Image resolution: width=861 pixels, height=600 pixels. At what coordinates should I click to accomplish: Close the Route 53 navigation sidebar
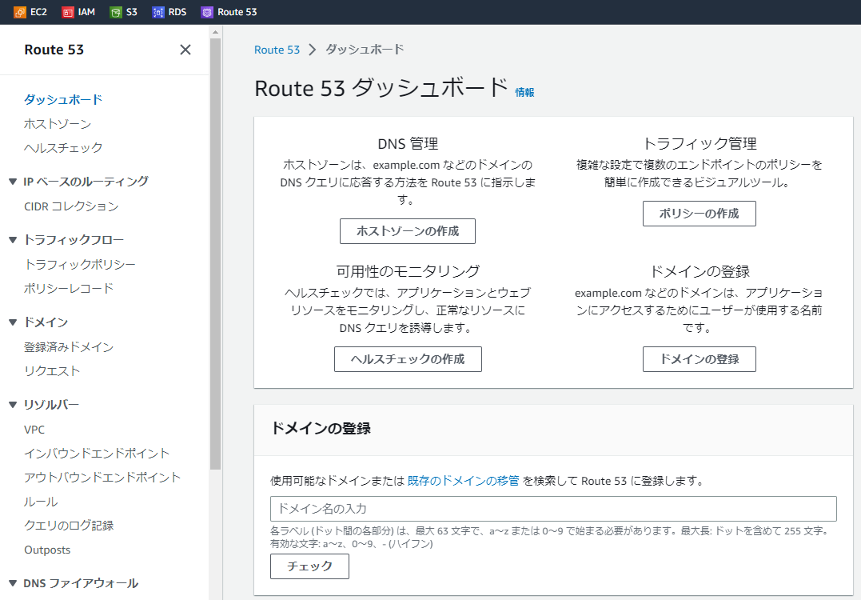pos(185,50)
